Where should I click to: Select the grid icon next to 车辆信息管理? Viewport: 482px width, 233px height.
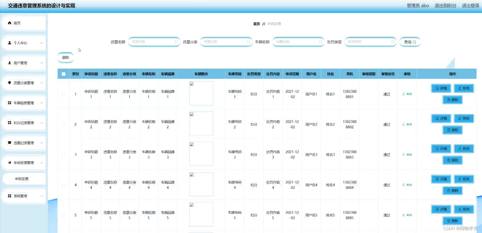[9, 103]
